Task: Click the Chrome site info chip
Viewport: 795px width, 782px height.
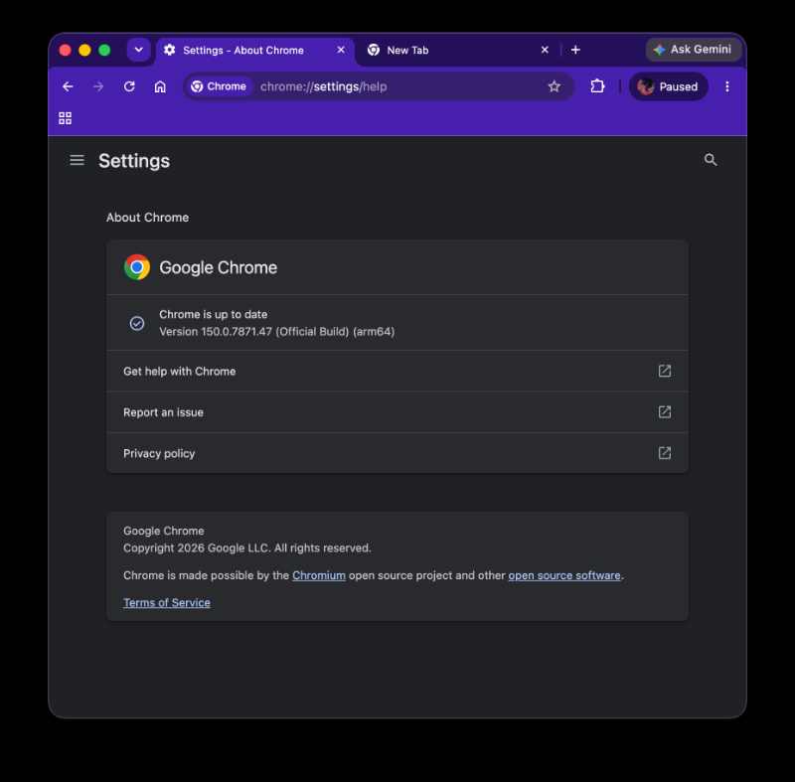Action: pyautogui.click(x=219, y=86)
